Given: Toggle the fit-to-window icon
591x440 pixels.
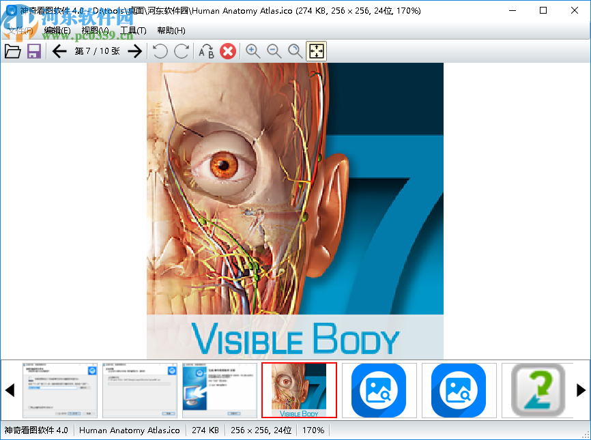Looking at the screenshot, I should (x=316, y=51).
